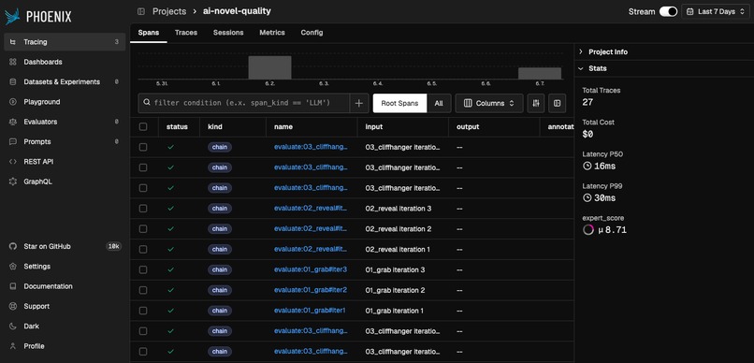This screenshot has height=363, width=754.
Task: Click the plus button next to the filter
Action: pos(359,103)
